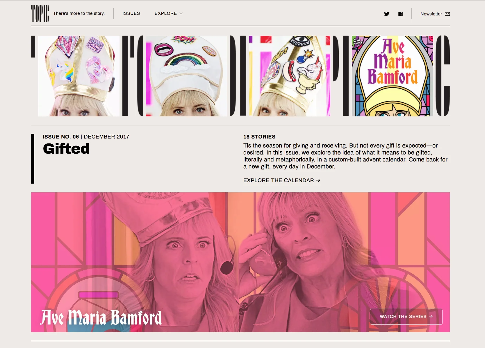Click the 'There's more to the story.' tagline
This screenshot has height=348, width=485.
pos(79,13)
